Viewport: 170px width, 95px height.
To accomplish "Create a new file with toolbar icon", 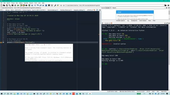I will pyautogui.click(x=1, y=5).
